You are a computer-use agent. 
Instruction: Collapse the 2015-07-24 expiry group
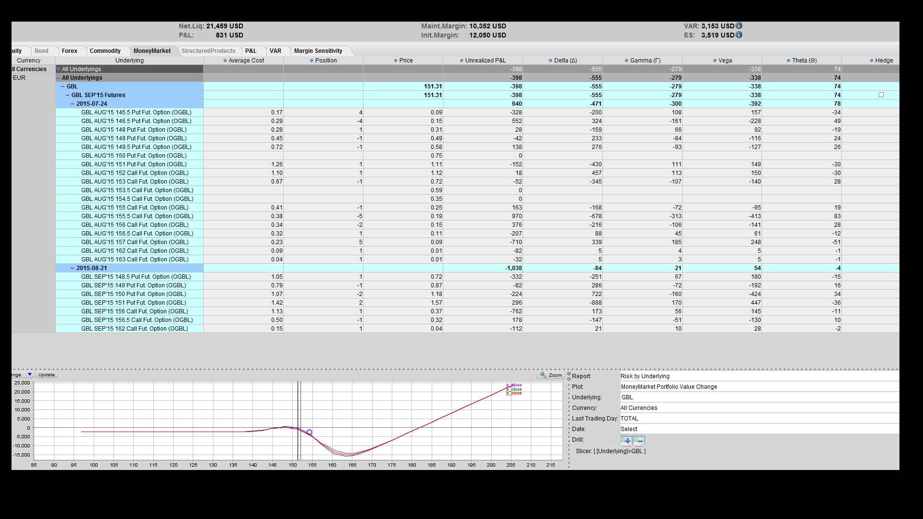[x=73, y=104]
